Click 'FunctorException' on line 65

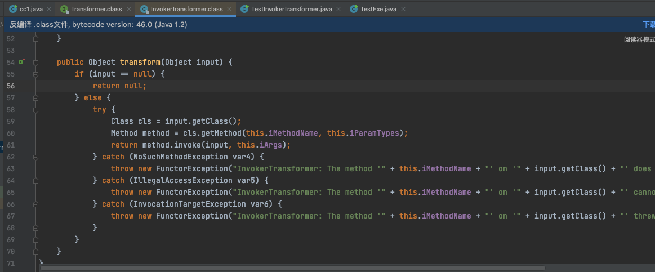pyautogui.click(x=191, y=193)
